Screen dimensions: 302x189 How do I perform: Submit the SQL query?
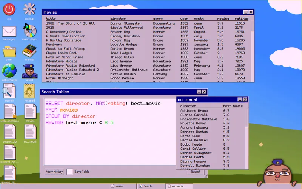[196, 172]
